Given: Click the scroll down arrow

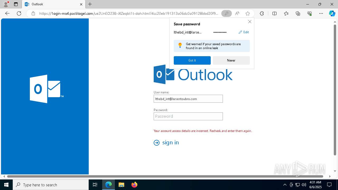Looking at the screenshot, I should [x=335, y=171].
